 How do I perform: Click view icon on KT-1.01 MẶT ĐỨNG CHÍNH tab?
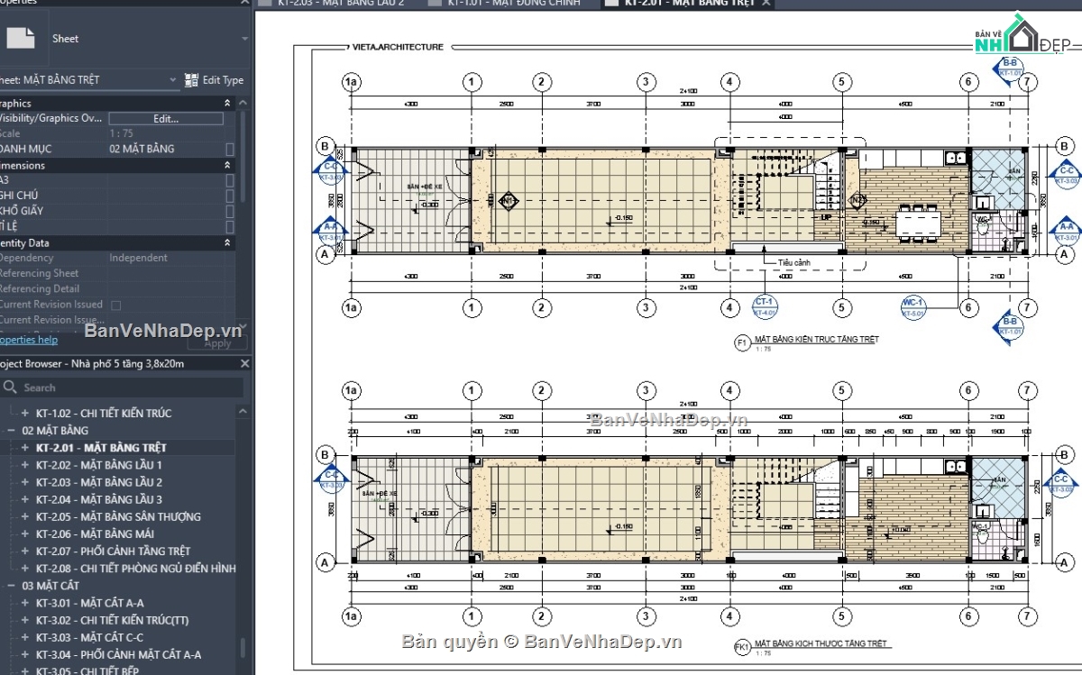coord(435,4)
